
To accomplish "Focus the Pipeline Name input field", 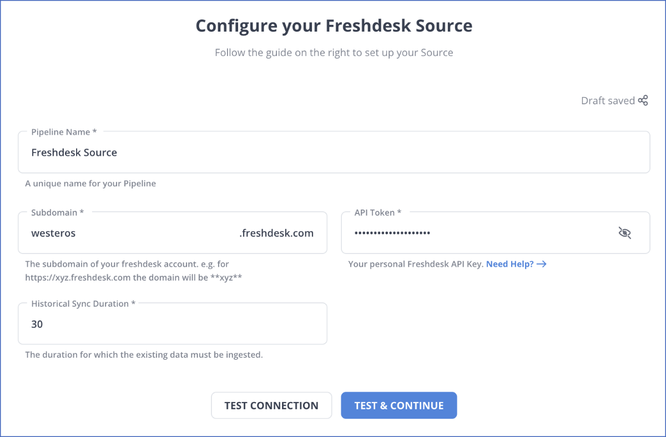I will 334,153.
